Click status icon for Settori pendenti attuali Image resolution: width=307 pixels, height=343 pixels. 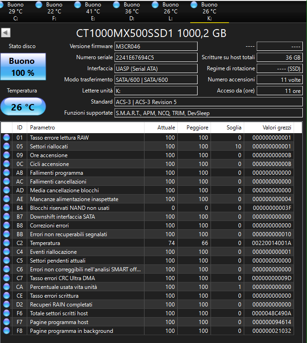point(6,261)
